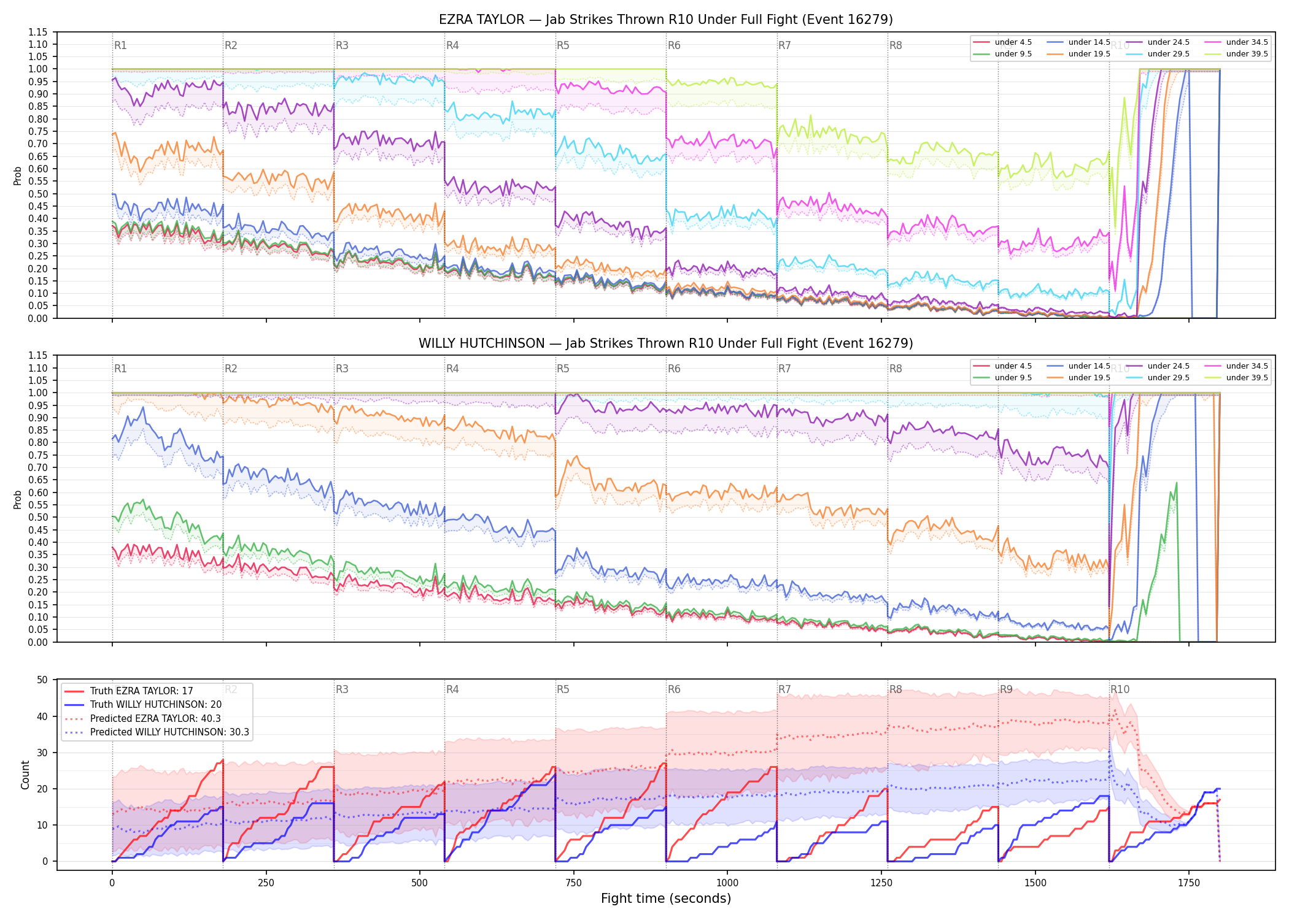Click the 750 tick label on the time axis

573,883
